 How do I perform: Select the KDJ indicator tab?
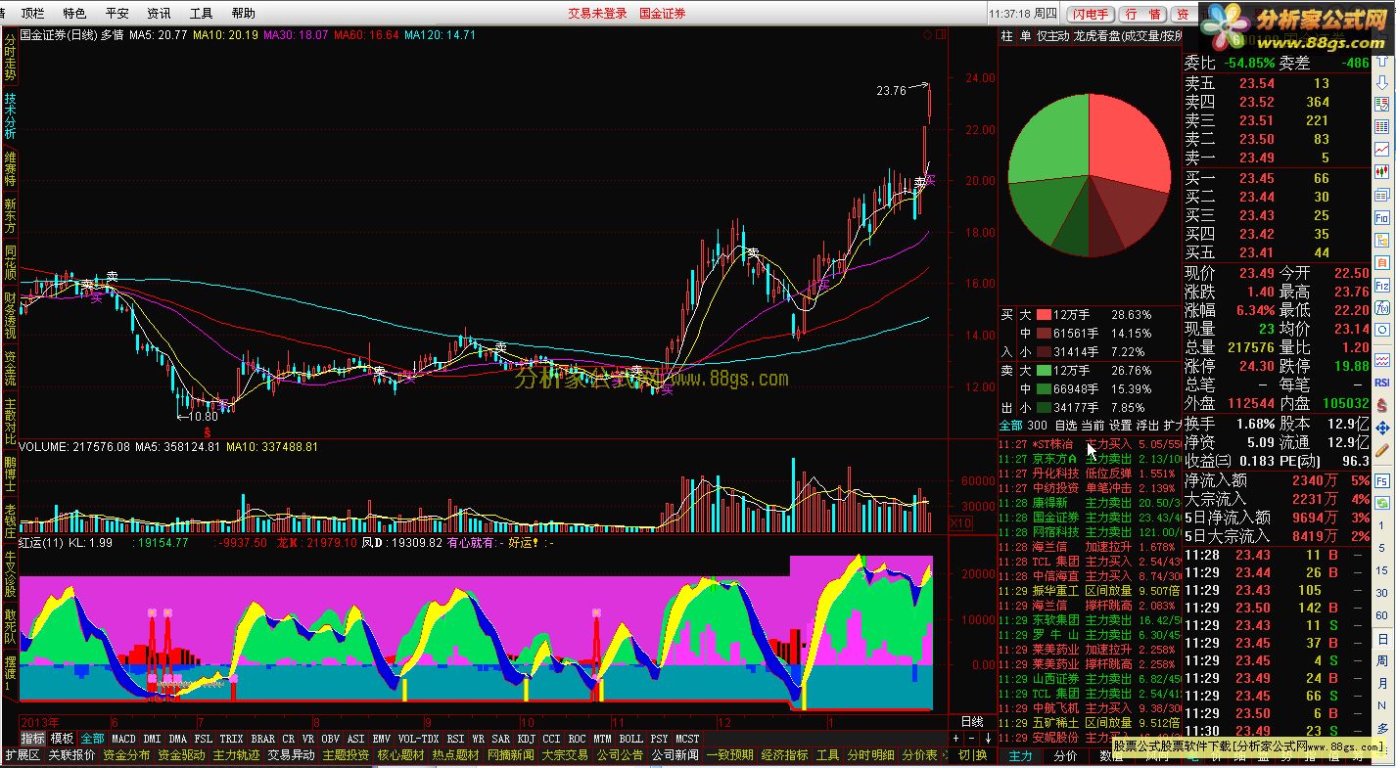(x=526, y=739)
